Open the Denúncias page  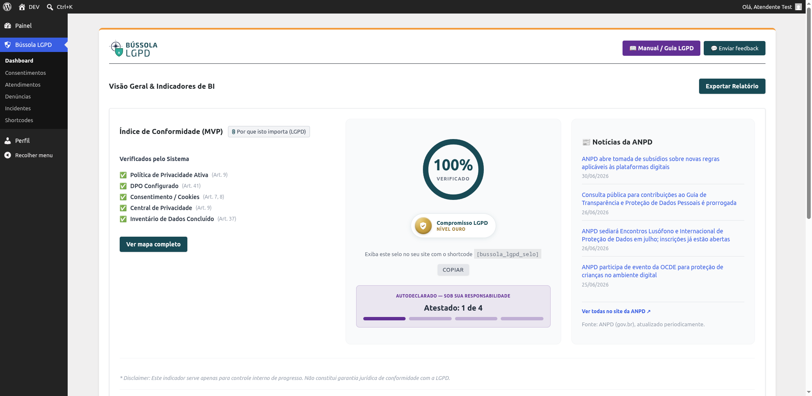coord(34,97)
